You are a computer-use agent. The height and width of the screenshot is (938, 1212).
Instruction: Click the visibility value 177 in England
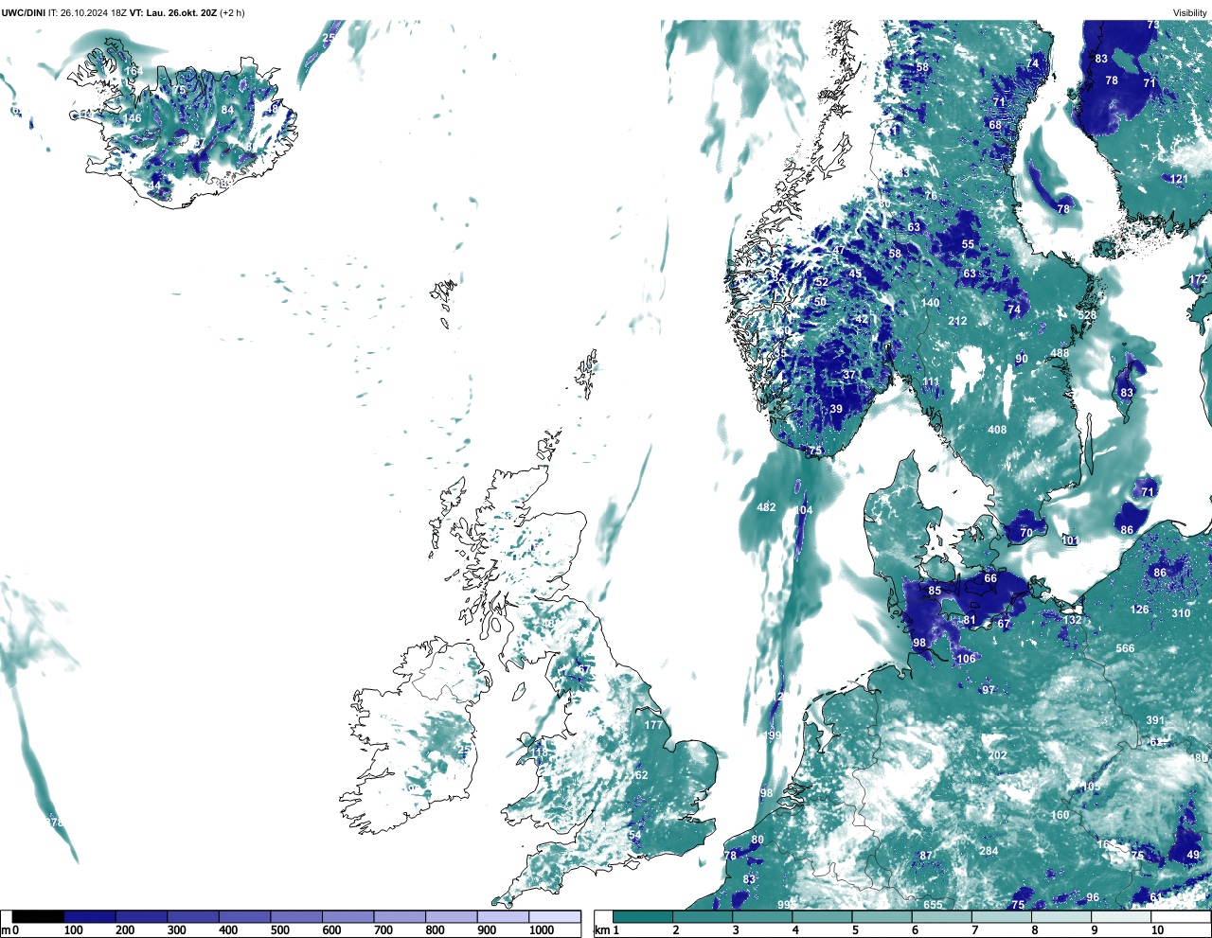point(653,725)
